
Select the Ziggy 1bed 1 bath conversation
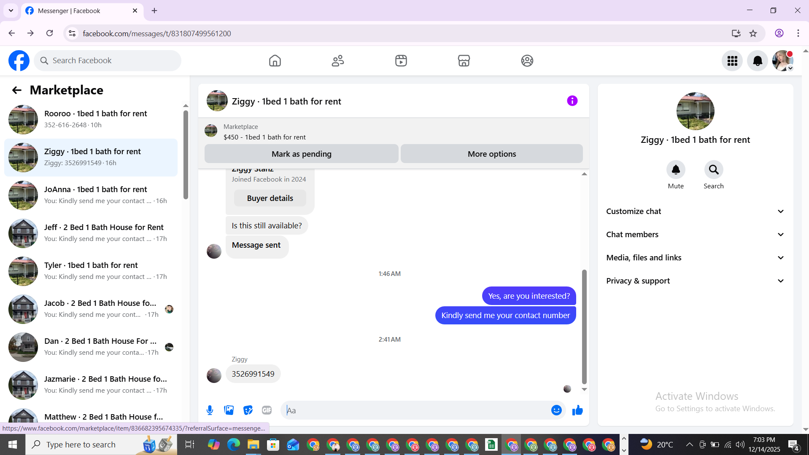click(91, 158)
